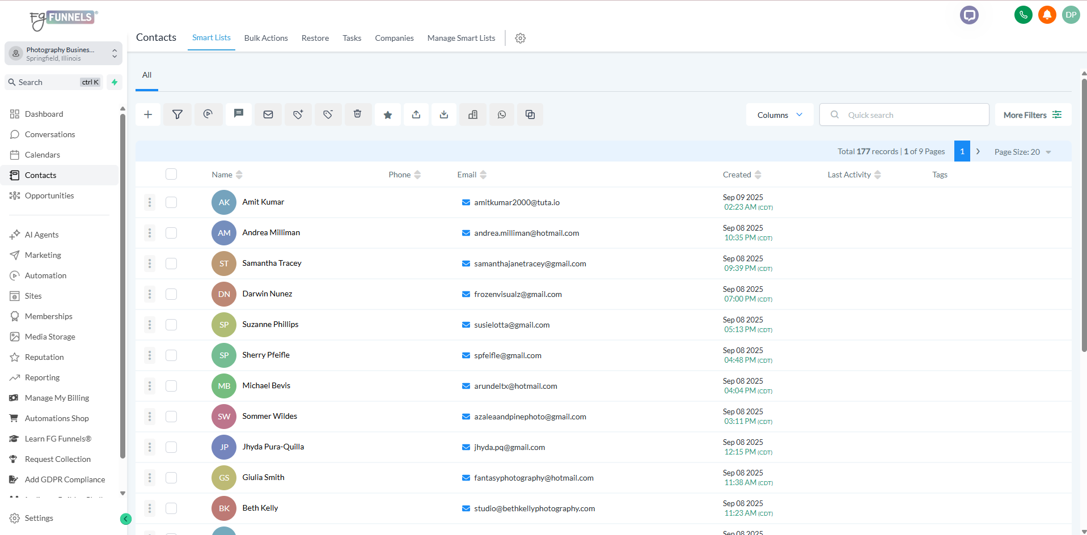Click the More Filters button
This screenshot has width=1087, height=535.
[1032, 114]
